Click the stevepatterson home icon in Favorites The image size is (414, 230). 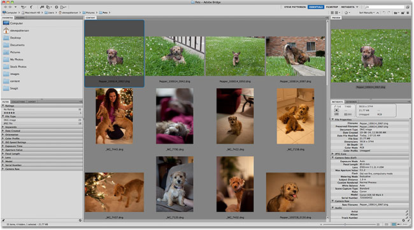[6, 31]
